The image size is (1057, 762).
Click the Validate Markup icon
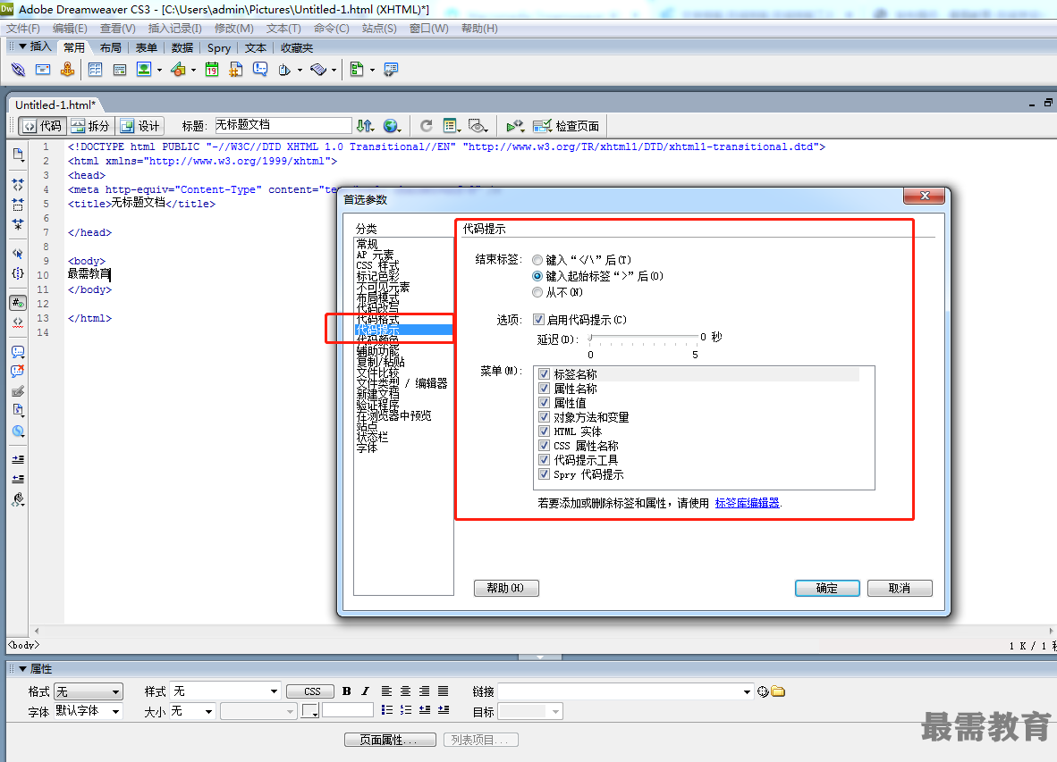pyautogui.click(x=515, y=125)
